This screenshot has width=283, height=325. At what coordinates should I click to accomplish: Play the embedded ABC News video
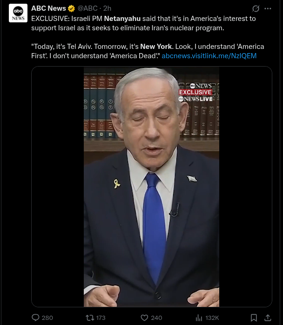tap(151, 187)
